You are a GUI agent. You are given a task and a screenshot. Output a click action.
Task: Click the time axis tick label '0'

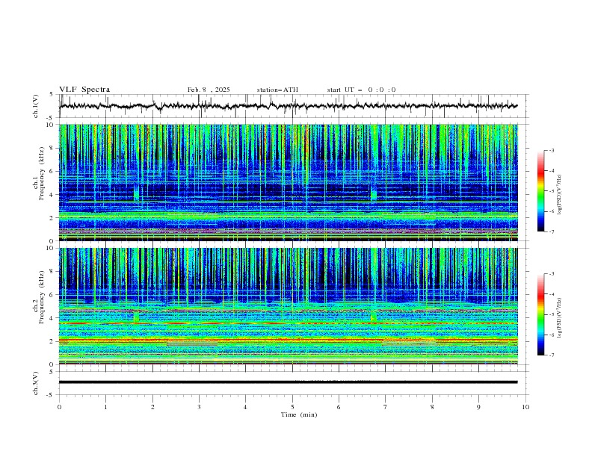pos(59,407)
